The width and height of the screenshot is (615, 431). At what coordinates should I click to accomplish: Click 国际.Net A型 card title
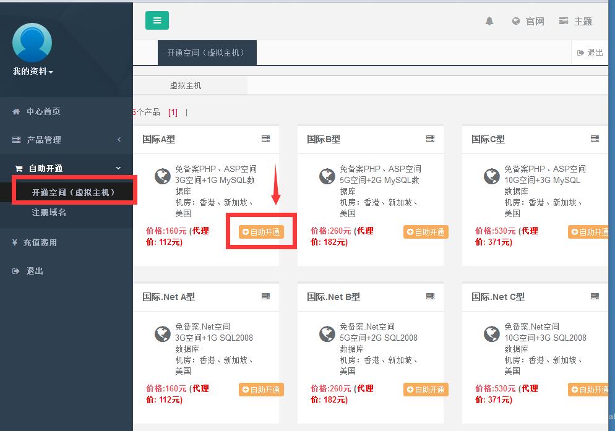tap(169, 297)
